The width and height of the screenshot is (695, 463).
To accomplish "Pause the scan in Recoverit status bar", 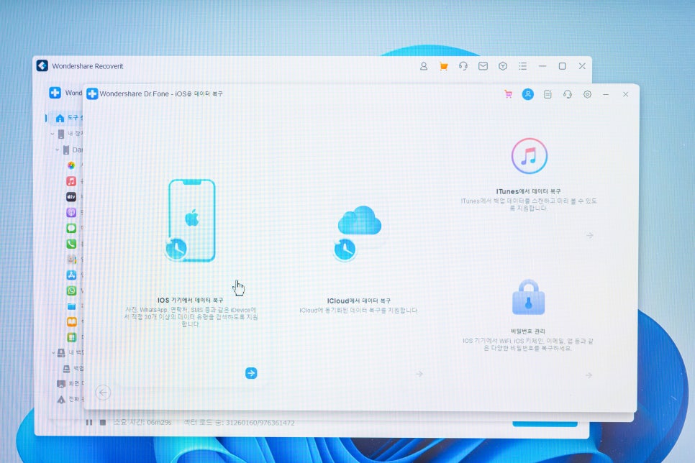I will click(x=89, y=422).
